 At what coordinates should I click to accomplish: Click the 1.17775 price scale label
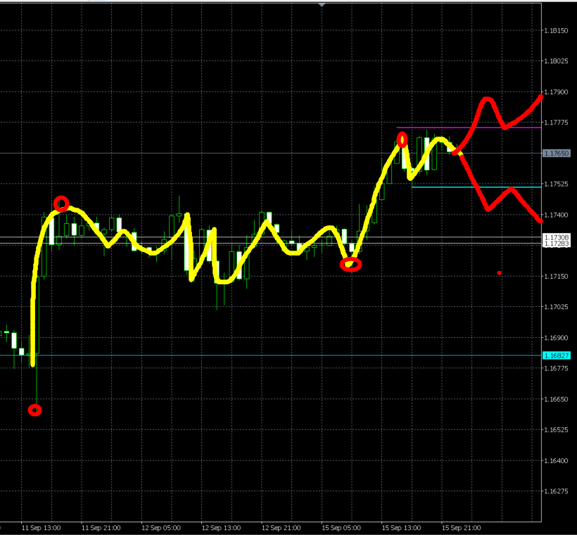pyautogui.click(x=556, y=122)
